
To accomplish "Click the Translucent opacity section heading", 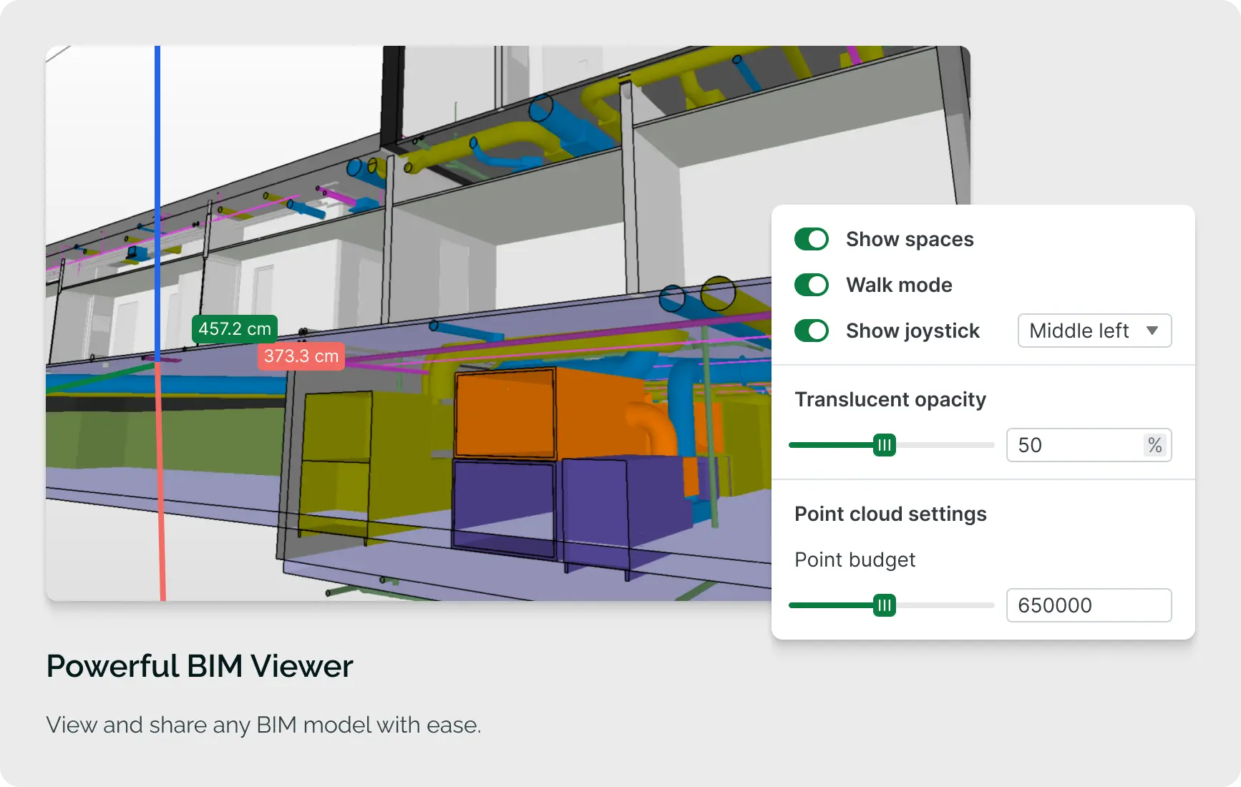I will pyautogui.click(x=890, y=399).
